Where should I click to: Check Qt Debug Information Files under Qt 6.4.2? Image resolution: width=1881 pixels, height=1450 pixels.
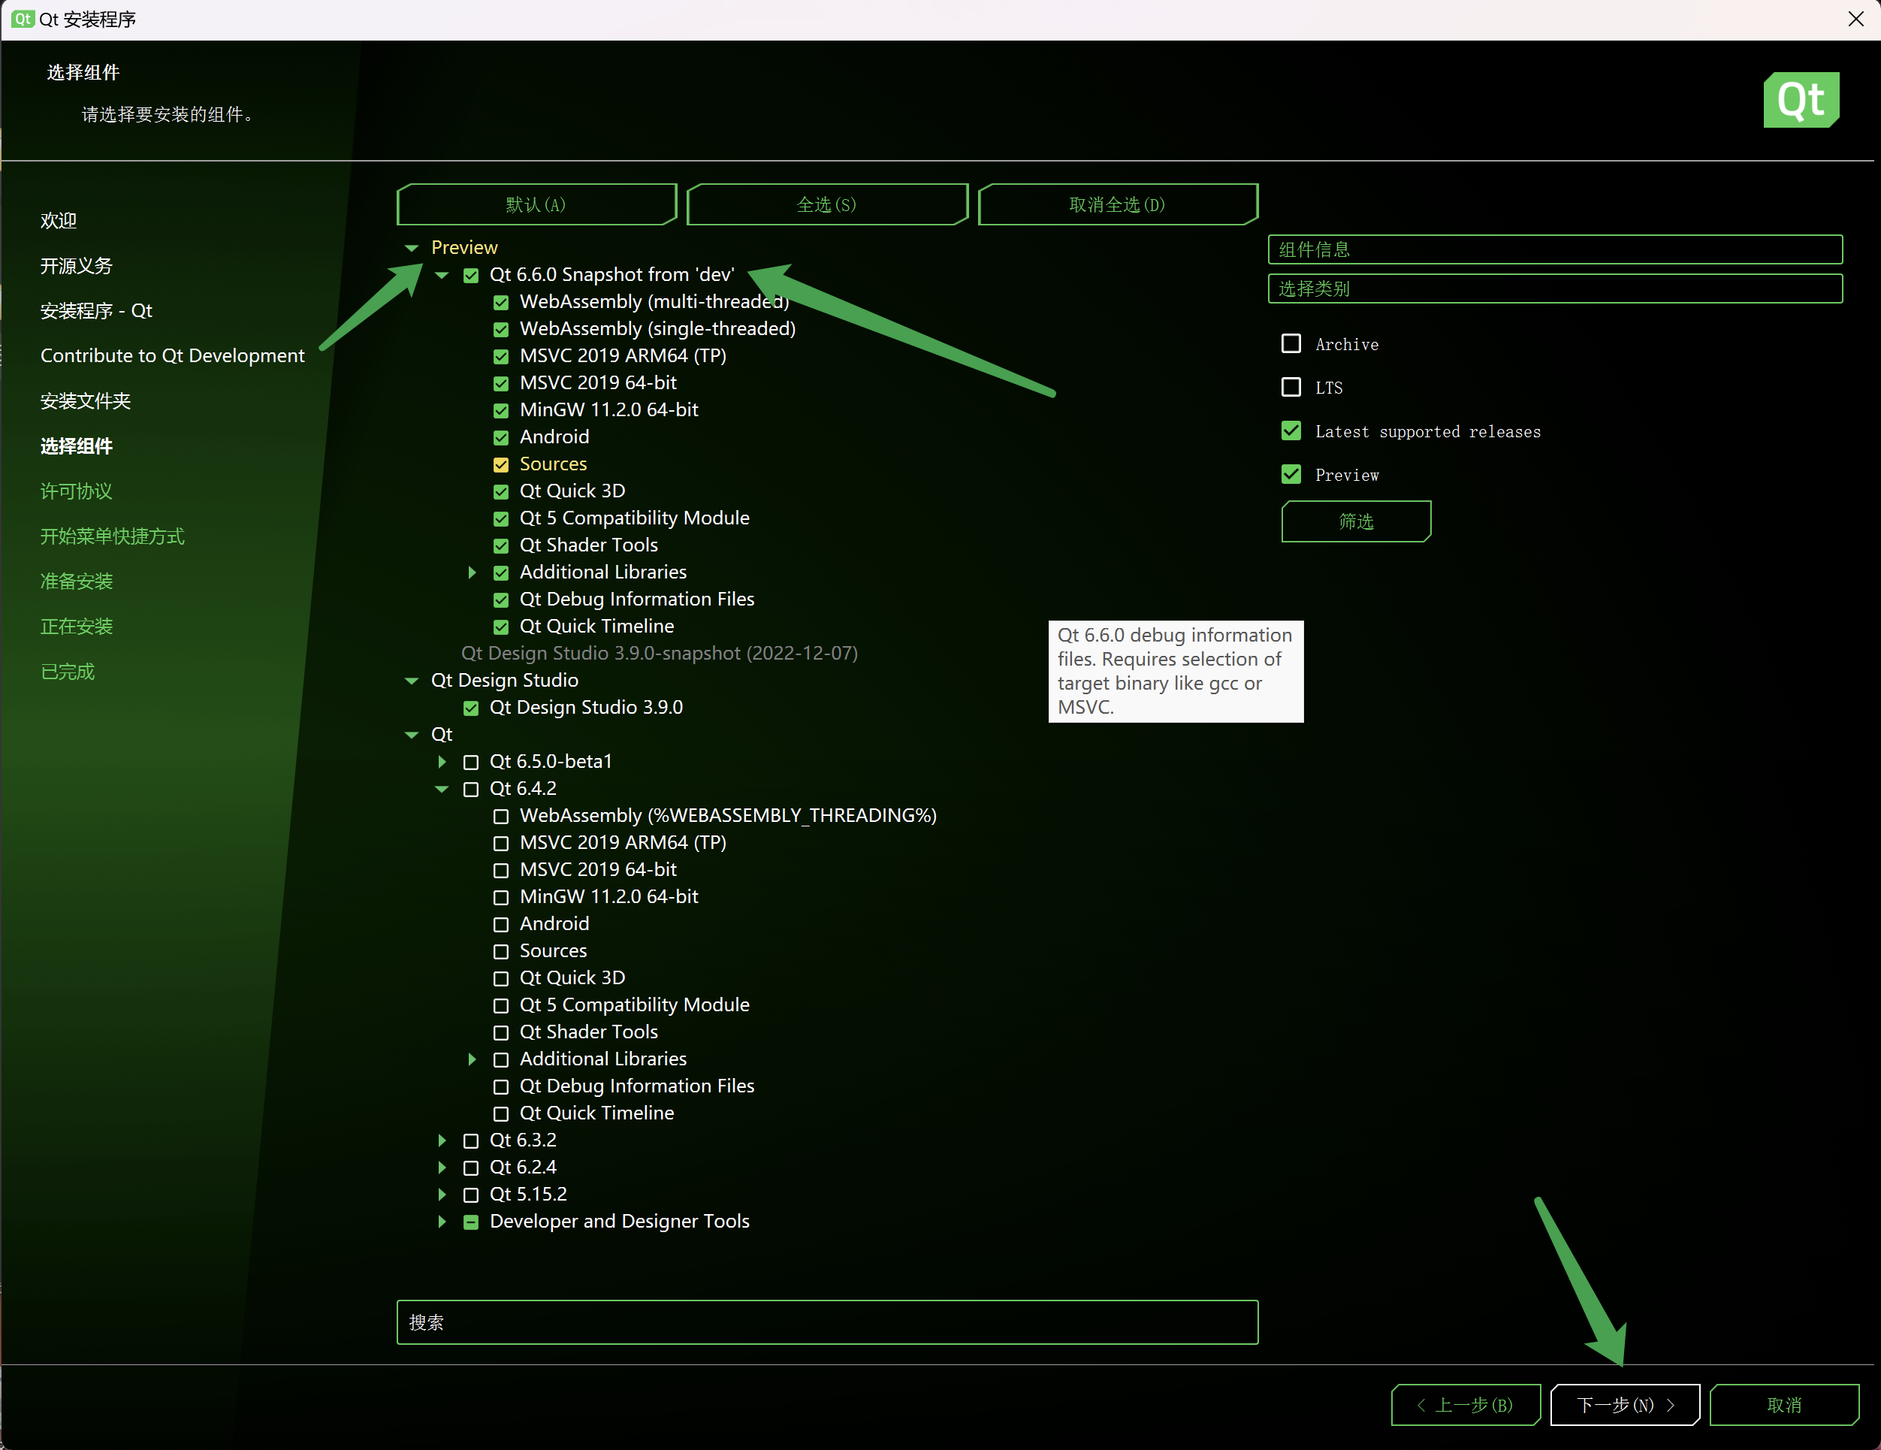(500, 1086)
